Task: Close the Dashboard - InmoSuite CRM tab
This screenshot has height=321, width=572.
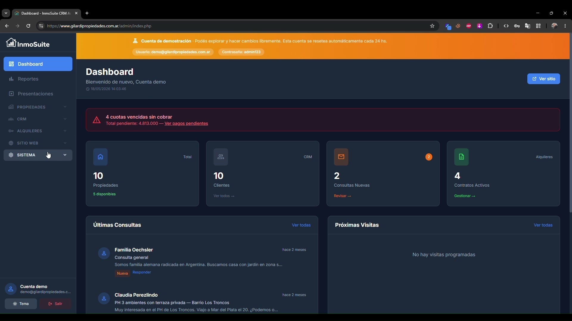Action: [x=76, y=13]
